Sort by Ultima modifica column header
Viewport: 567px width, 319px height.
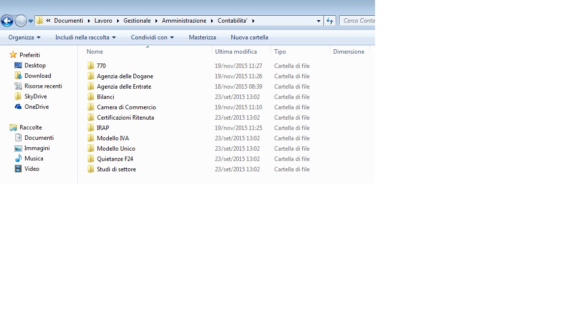pyautogui.click(x=236, y=52)
